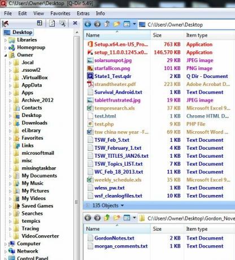Open the Favorites menu

[x=60, y=14]
